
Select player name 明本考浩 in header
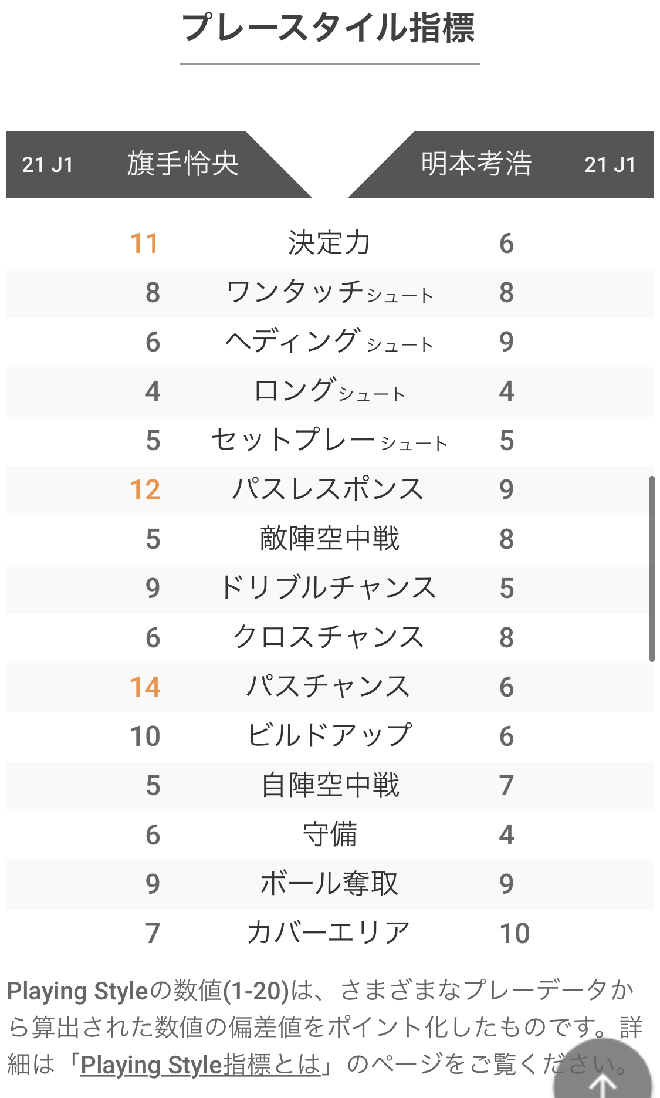point(476,164)
